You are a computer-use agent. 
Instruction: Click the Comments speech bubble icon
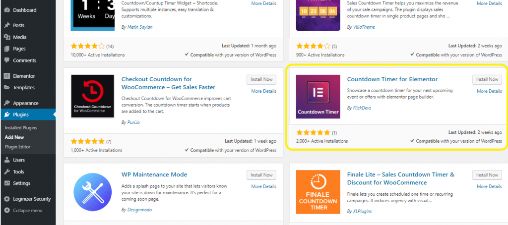7,60
